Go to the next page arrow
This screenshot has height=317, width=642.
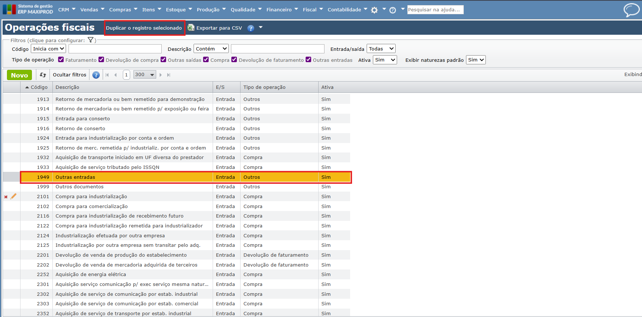[x=161, y=75]
